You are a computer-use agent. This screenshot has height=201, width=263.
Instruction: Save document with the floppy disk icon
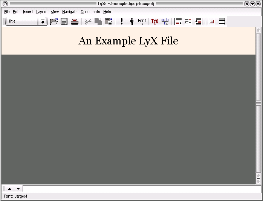64,22
